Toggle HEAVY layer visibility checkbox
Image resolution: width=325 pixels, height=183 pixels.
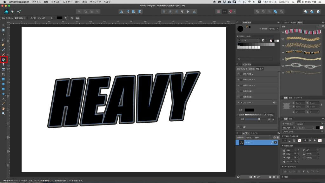pos(275,142)
